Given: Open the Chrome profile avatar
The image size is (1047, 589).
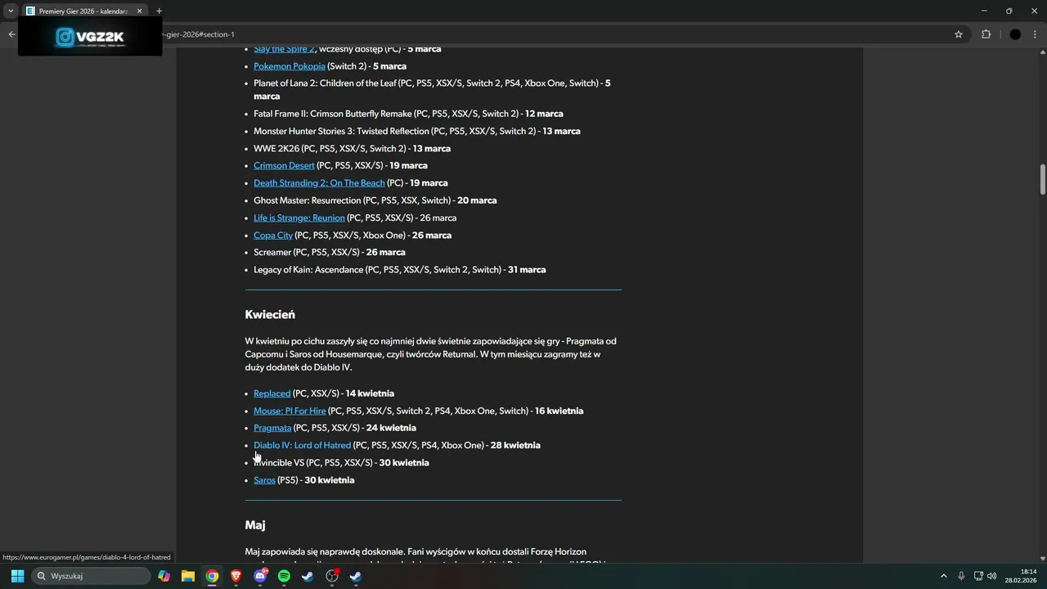Looking at the screenshot, I should (x=1015, y=34).
